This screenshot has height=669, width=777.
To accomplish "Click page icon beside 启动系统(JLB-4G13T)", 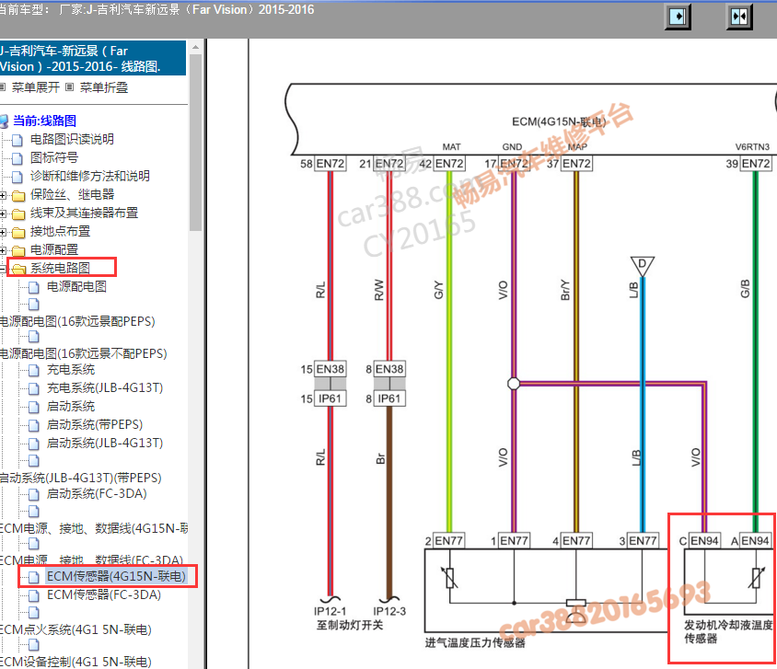I will 34,444.
